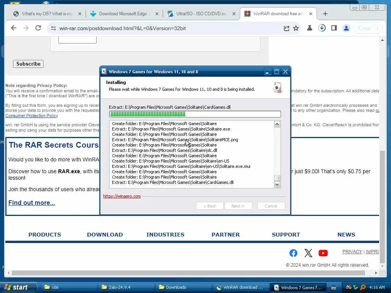Click the magnifier tray icon
The height and width of the screenshot is (293, 391).
363,287
